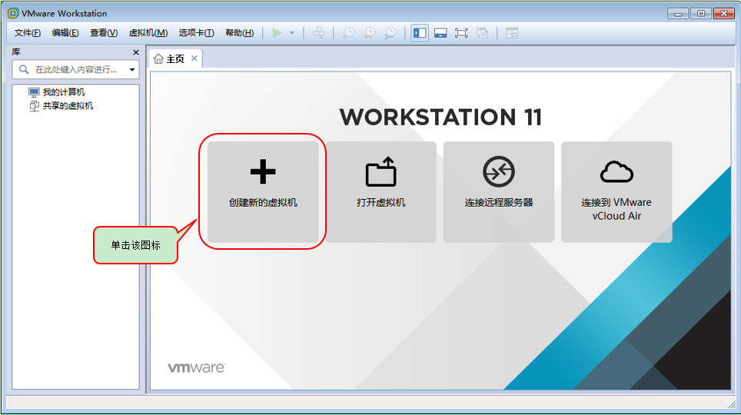Click the 连接远程服务器 tile
The height and width of the screenshot is (415, 741).
pos(499,192)
